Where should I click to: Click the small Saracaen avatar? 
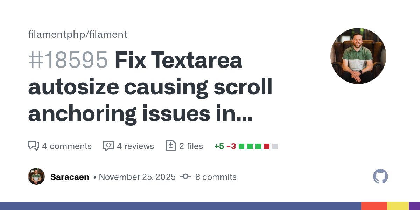tap(36, 176)
